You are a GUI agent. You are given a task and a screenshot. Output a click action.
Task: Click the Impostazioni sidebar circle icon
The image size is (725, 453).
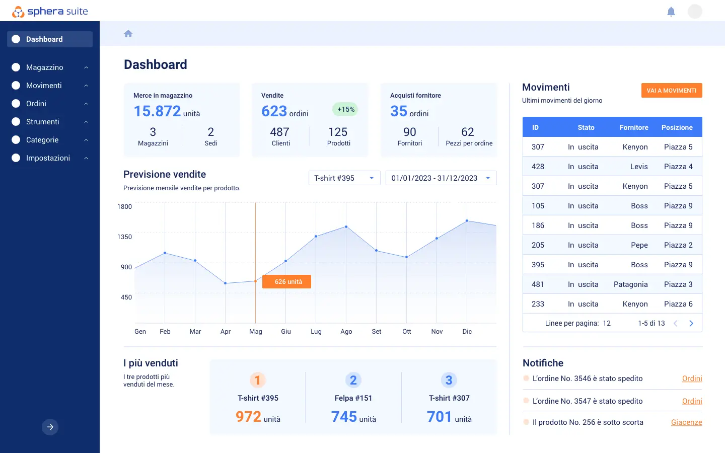[x=16, y=158]
